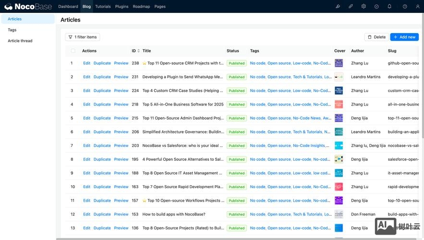Image resolution: width=424 pixels, height=240 pixels.
Task: Sort the table by ID column
Action: click(136, 51)
